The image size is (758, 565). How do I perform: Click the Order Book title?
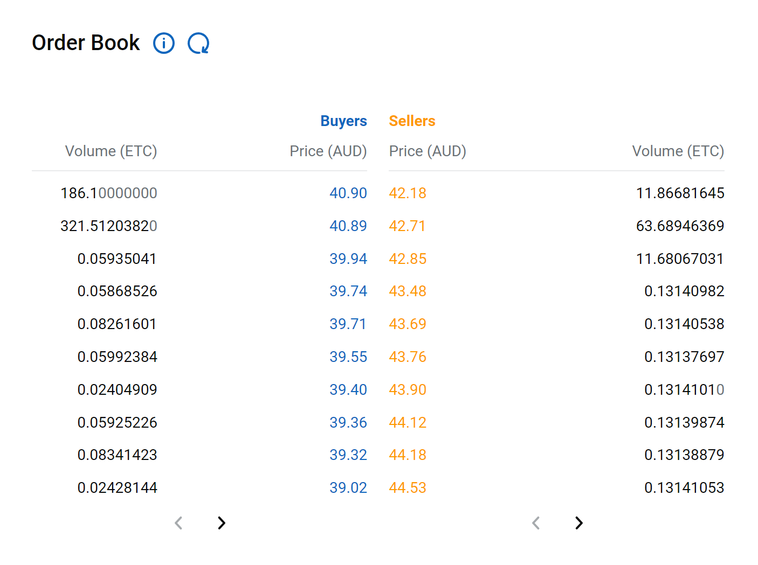coord(86,43)
